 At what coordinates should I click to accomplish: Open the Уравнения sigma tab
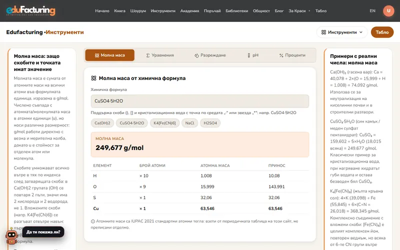pos(160,55)
